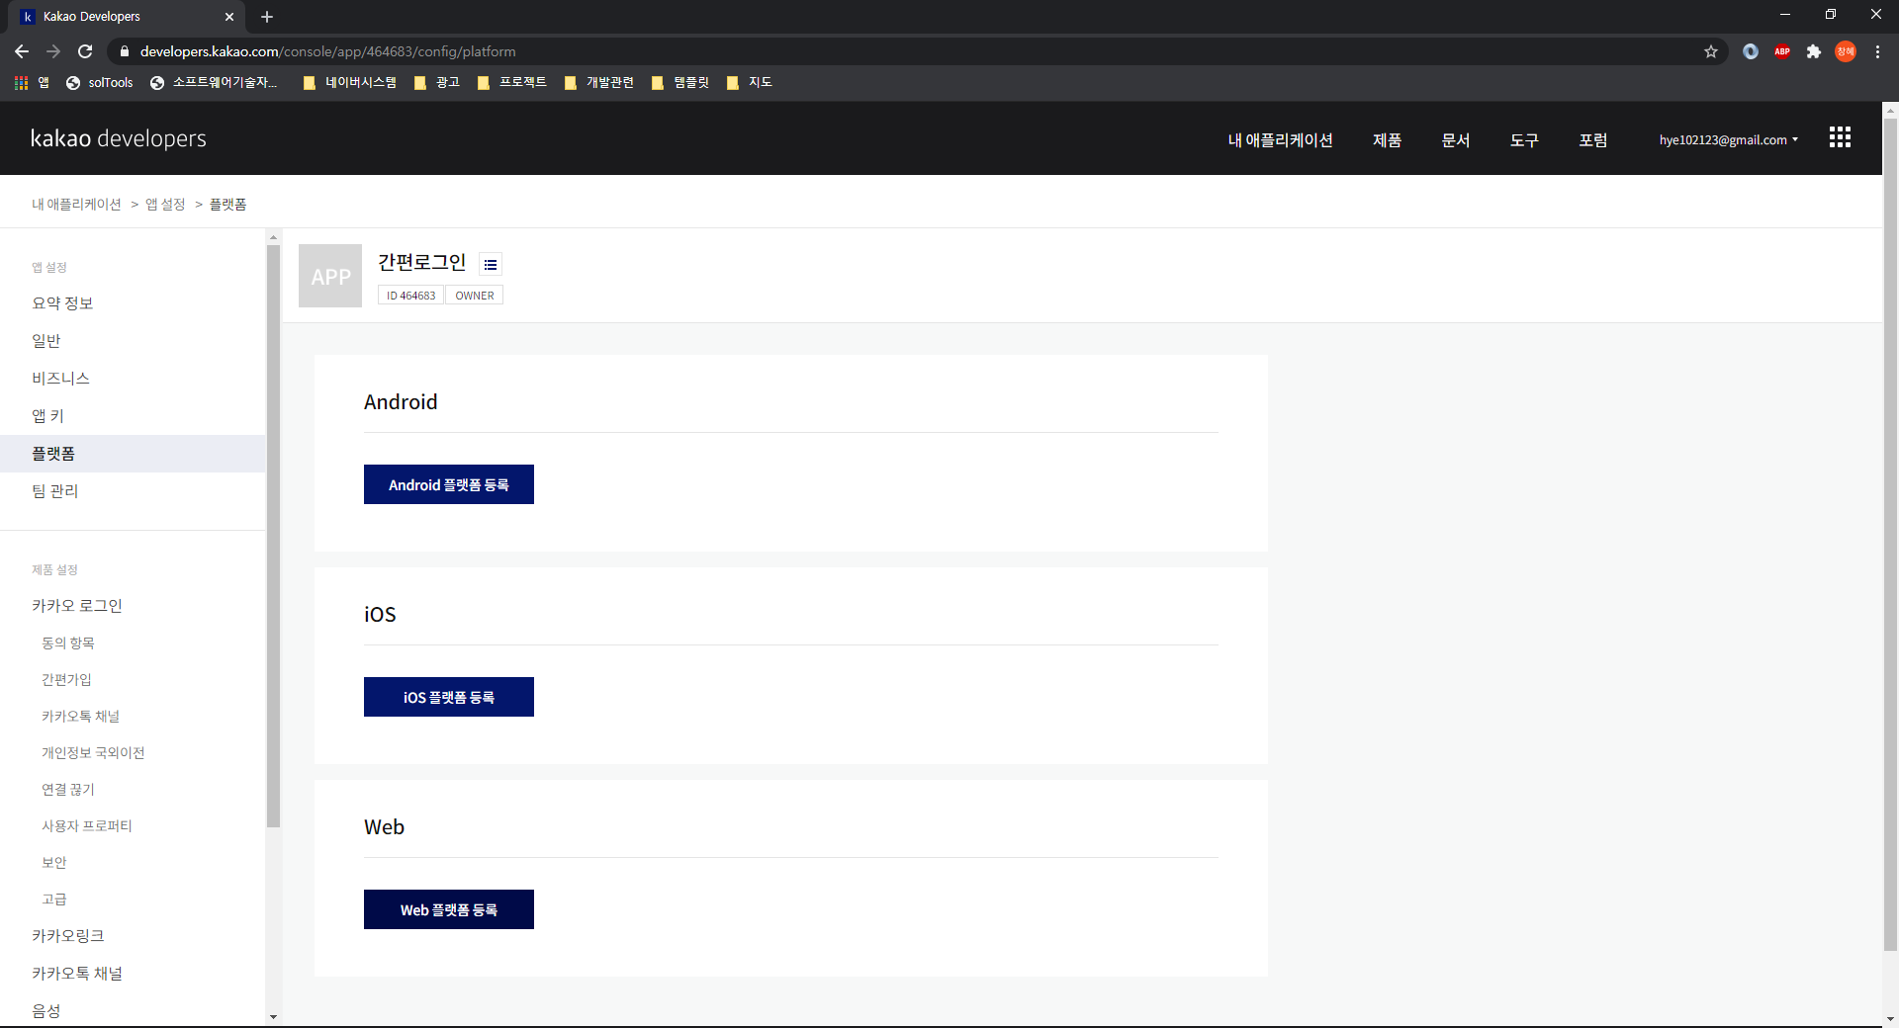
Task: Open Chrome three-dot menu
Action: 1877,51
